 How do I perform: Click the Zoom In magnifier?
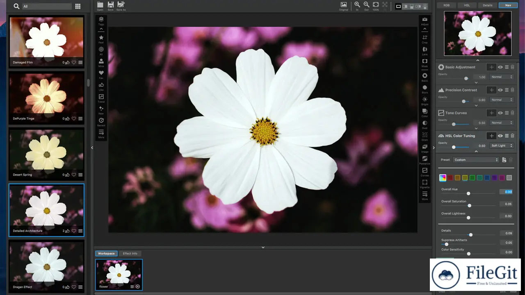pos(357,5)
